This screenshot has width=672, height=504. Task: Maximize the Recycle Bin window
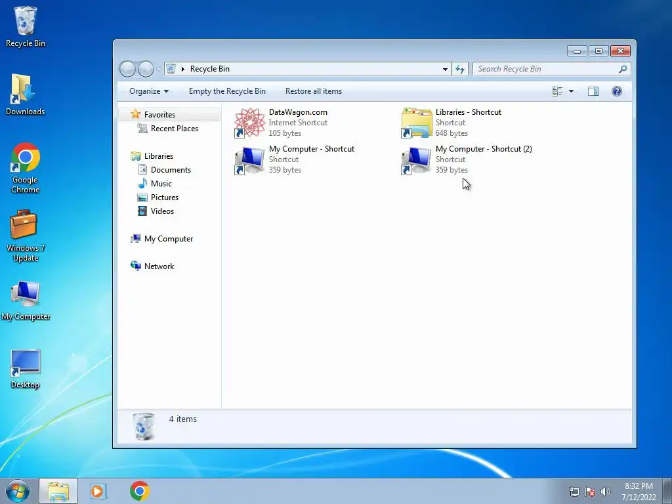coord(598,51)
